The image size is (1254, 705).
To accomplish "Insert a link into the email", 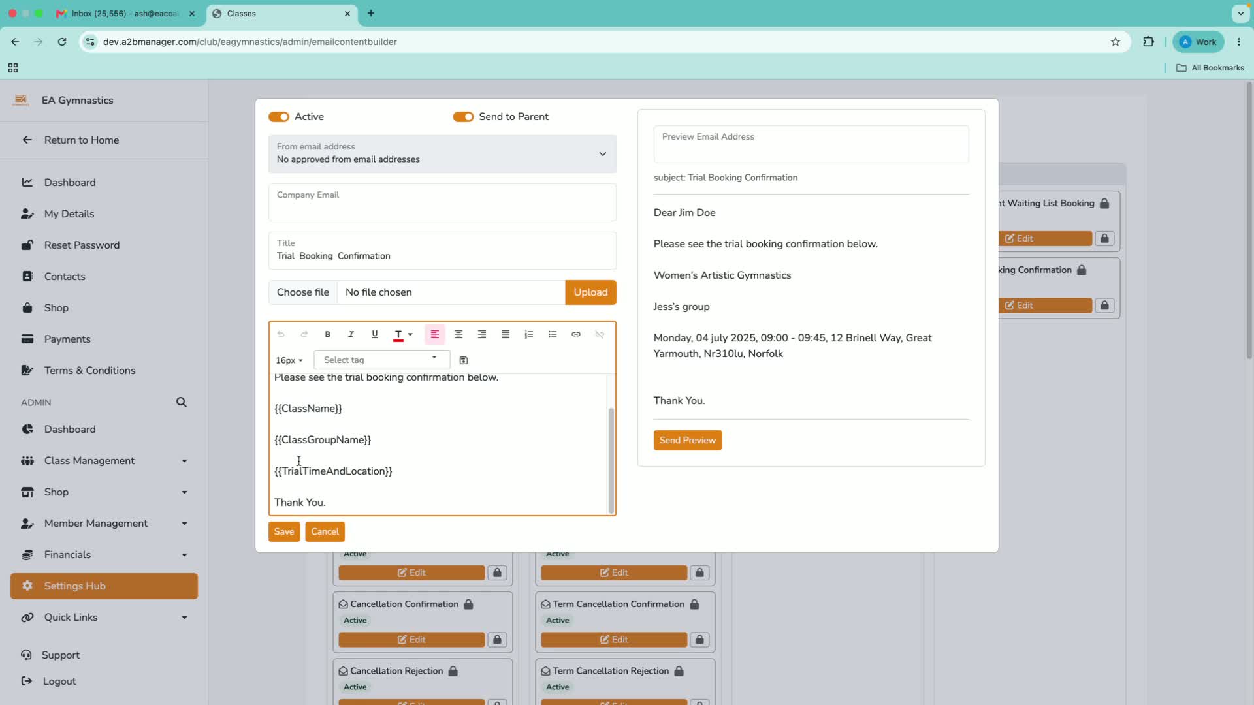I will [576, 334].
